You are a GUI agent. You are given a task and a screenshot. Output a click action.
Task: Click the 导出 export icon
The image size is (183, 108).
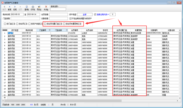point(39,7)
